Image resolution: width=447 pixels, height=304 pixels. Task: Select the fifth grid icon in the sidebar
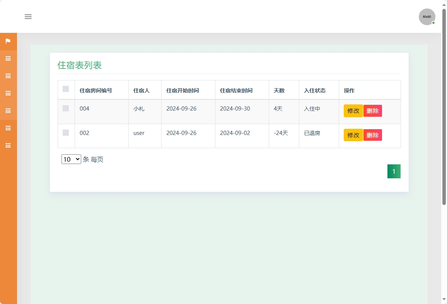click(x=8, y=128)
